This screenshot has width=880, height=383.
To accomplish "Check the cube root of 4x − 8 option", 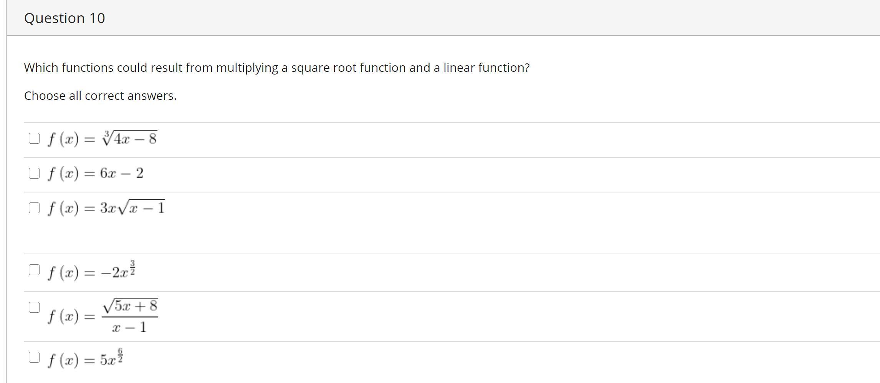I will pos(34,138).
